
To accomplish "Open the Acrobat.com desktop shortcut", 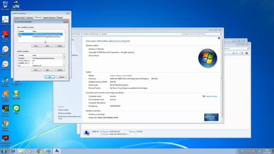I will [5, 20].
